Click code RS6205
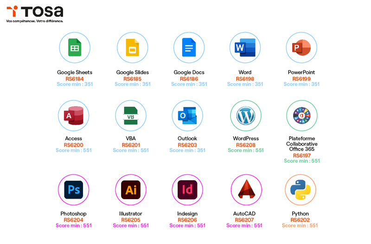 click(131, 220)
